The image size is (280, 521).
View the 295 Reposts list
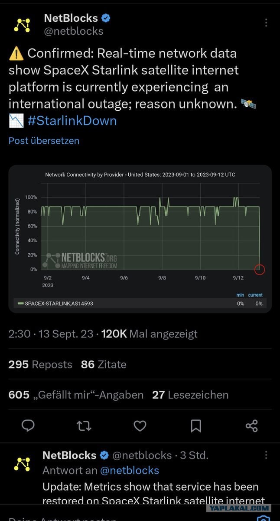pos(40,364)
